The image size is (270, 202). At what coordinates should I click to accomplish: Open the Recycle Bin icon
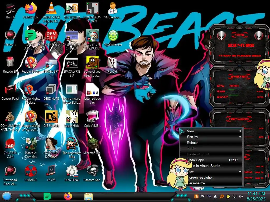[10, 65]
